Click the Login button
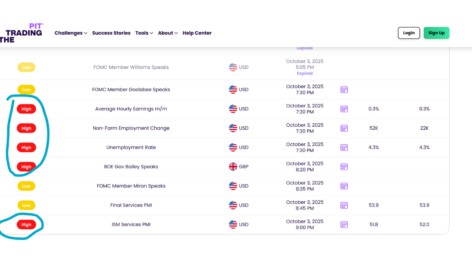 409,33
